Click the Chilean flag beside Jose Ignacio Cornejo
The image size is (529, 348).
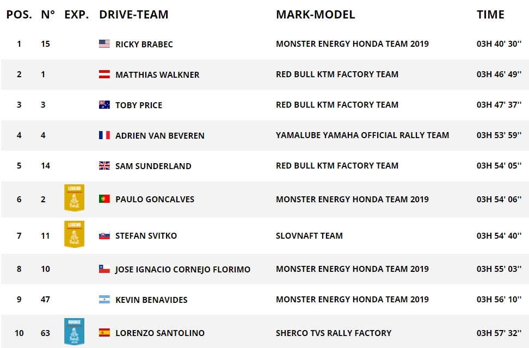coord(104,269)
